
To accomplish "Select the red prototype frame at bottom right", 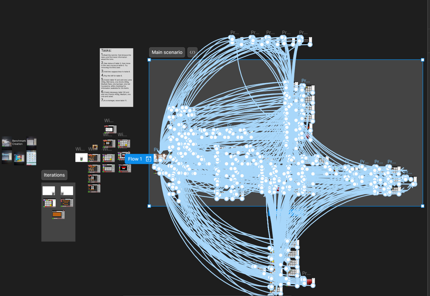I will tap(309, 281).
